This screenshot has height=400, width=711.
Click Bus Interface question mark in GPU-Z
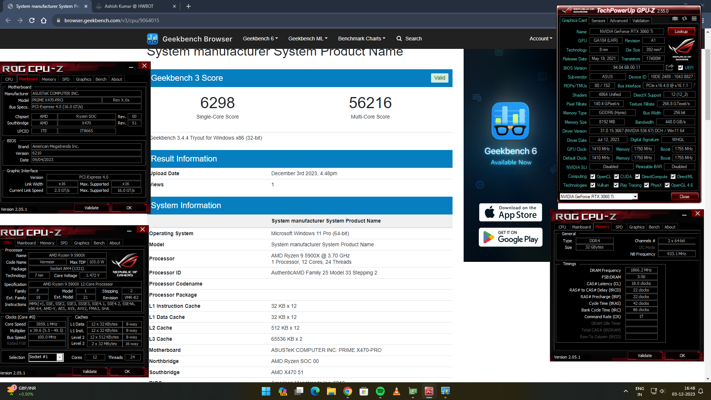[x=694, y=86]
